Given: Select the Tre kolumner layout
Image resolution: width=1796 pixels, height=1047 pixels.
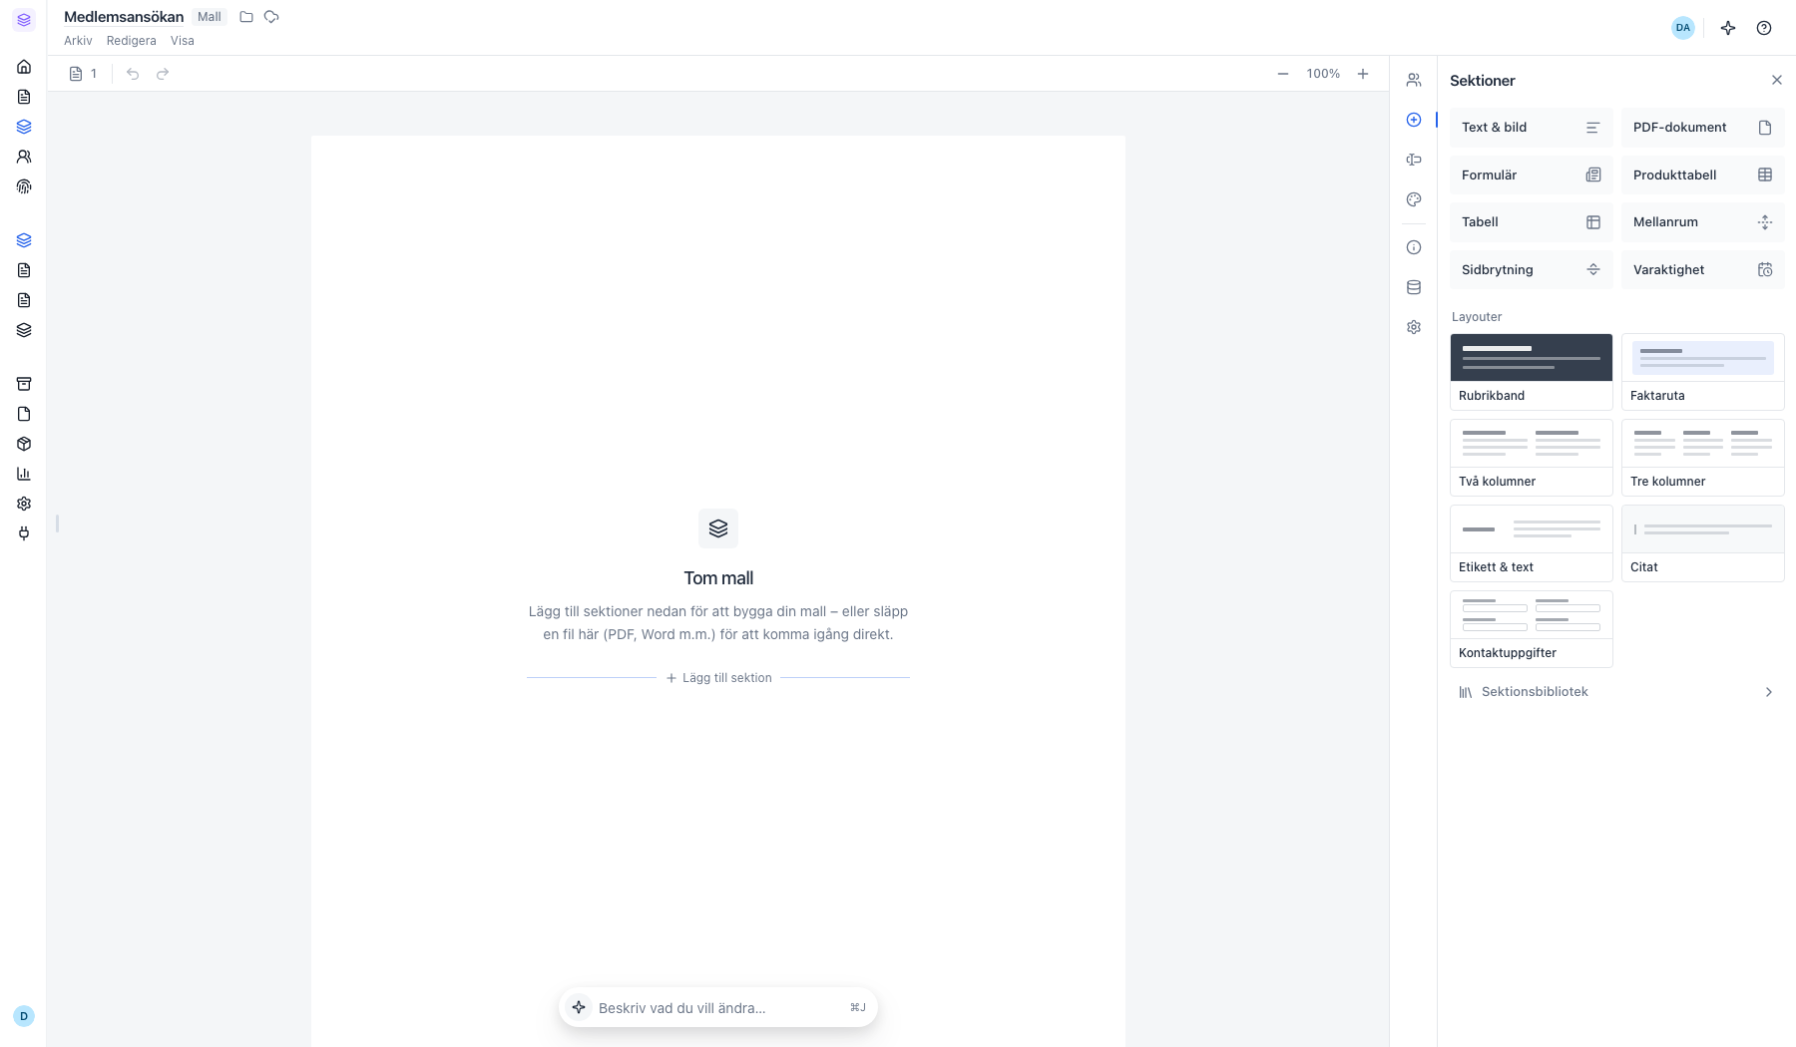Looking at the screenshot, I should pos(1703,458).
